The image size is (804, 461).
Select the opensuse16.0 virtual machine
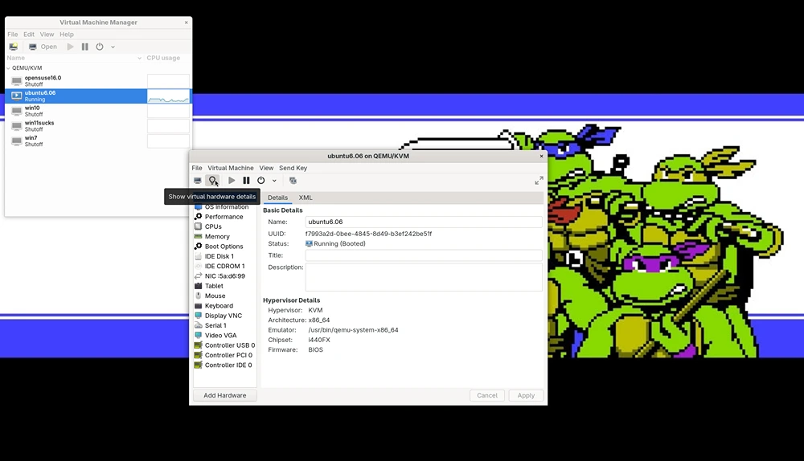click(76, 80)
